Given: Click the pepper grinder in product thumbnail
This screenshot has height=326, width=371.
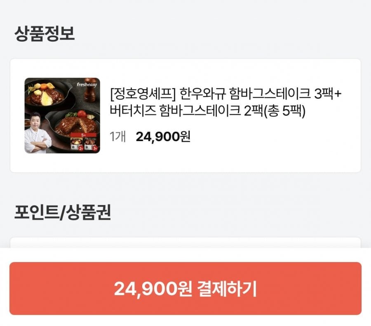Looking at the screenshot, I should point(90,90).
